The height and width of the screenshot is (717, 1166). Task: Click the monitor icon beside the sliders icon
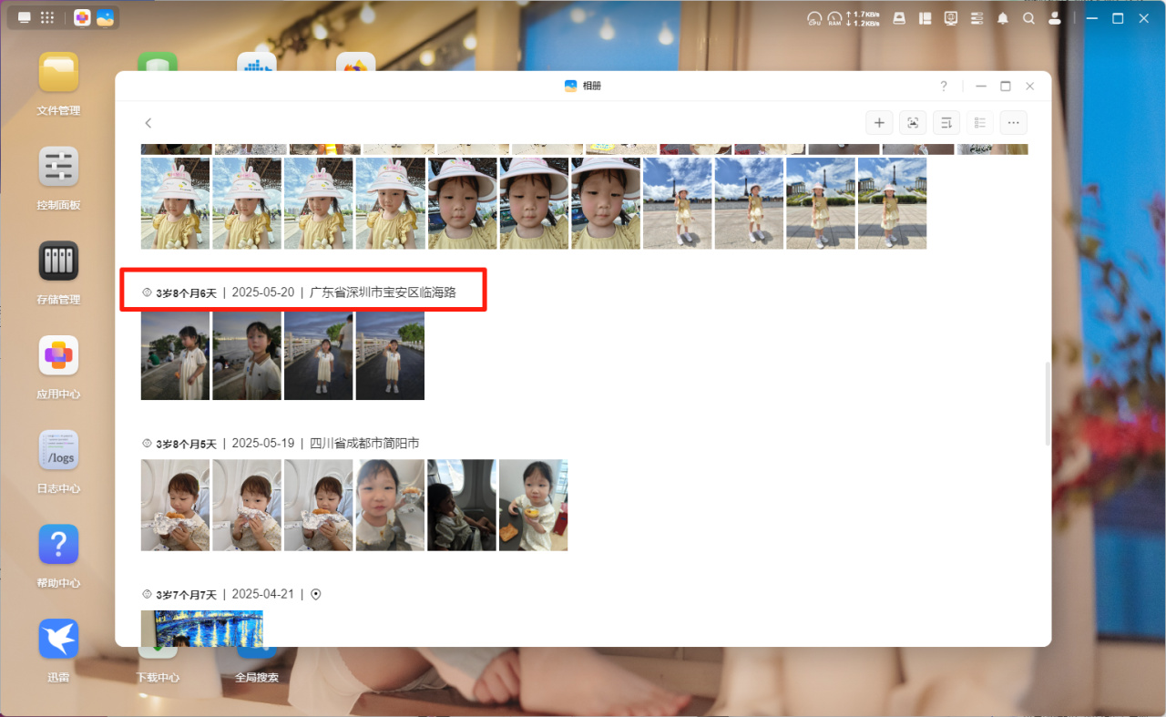(x=951, y=18)
